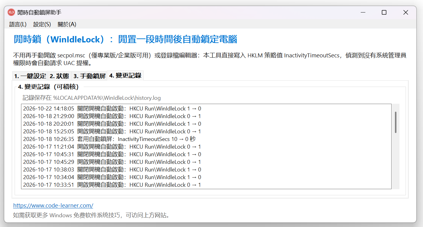The height and width of the screenshot is (227, 423).
Task: Switch to the 2. 狀態 tab
Action: point(60,76)
